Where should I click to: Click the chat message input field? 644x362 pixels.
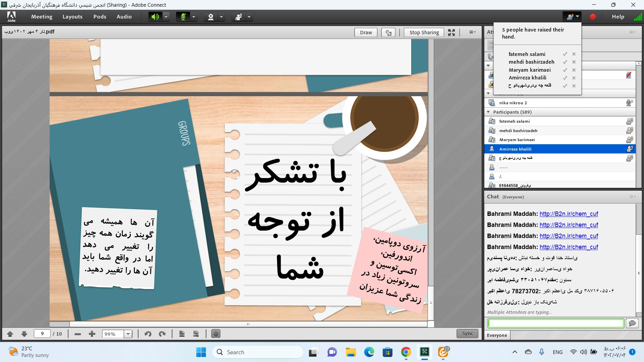tap(555, 323)
